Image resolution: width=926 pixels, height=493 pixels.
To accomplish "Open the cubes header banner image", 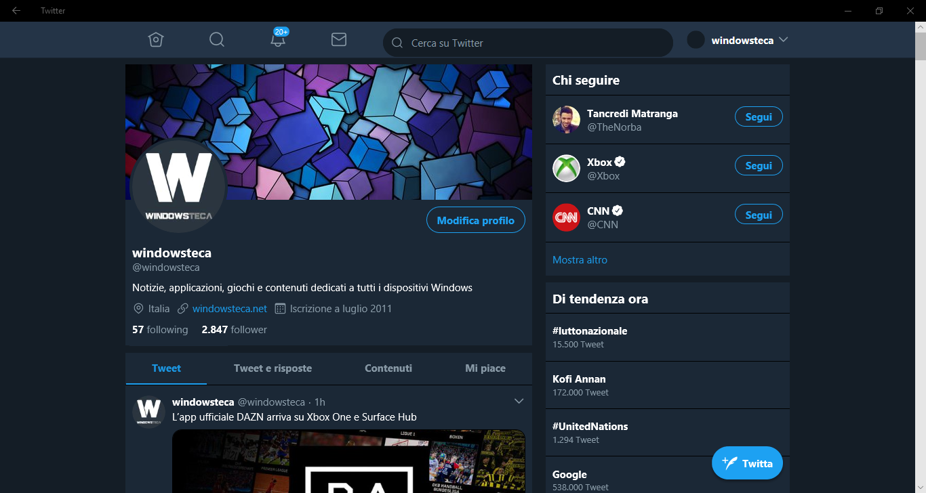I will [329, 132].
